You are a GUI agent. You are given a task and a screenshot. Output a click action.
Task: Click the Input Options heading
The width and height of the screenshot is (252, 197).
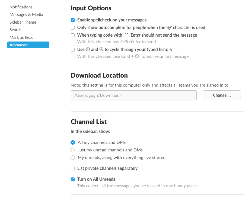pyautogui.click(x=91, y=8)
